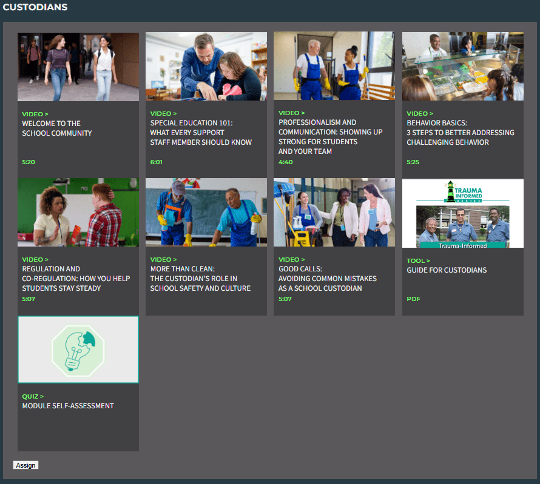Click title More Than Clean
540x484 pixels.
(x=200, y=279)
